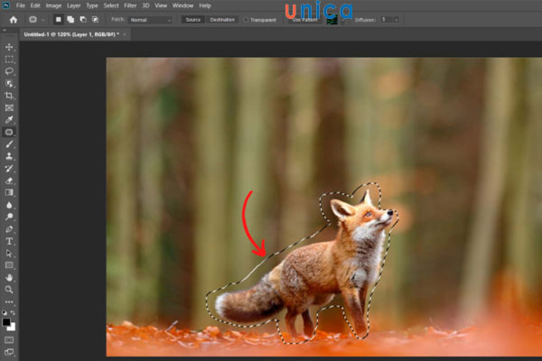Activate the Crop tool
The image size is (542, 361).
click(9, 95)
